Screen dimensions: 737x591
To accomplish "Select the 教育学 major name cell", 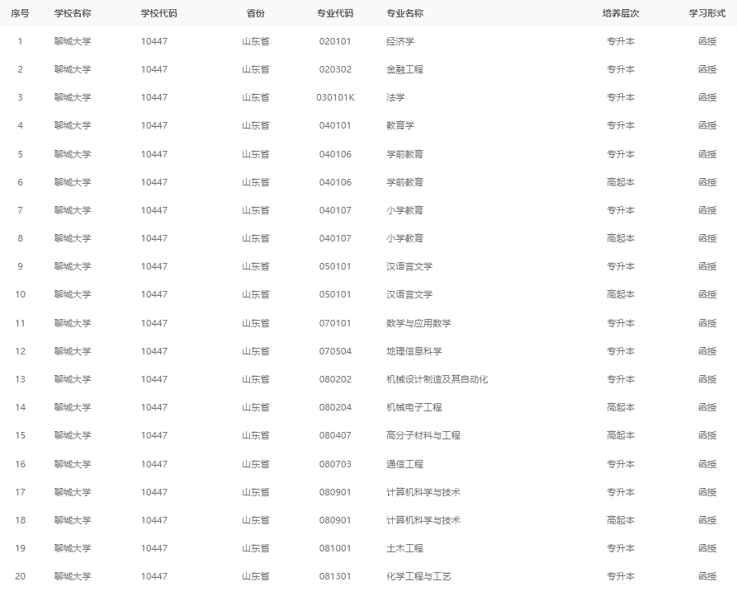I will [400, 125].
